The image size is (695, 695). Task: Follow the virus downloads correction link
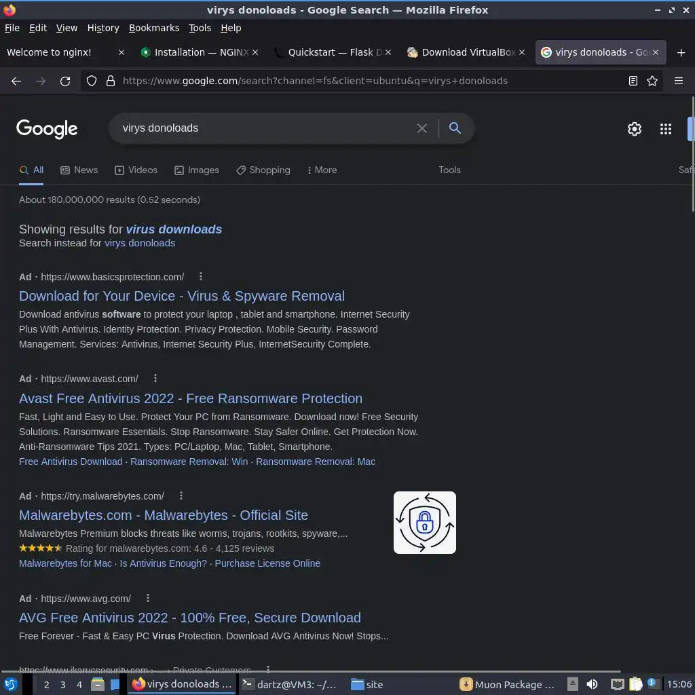tap(174, 229)
